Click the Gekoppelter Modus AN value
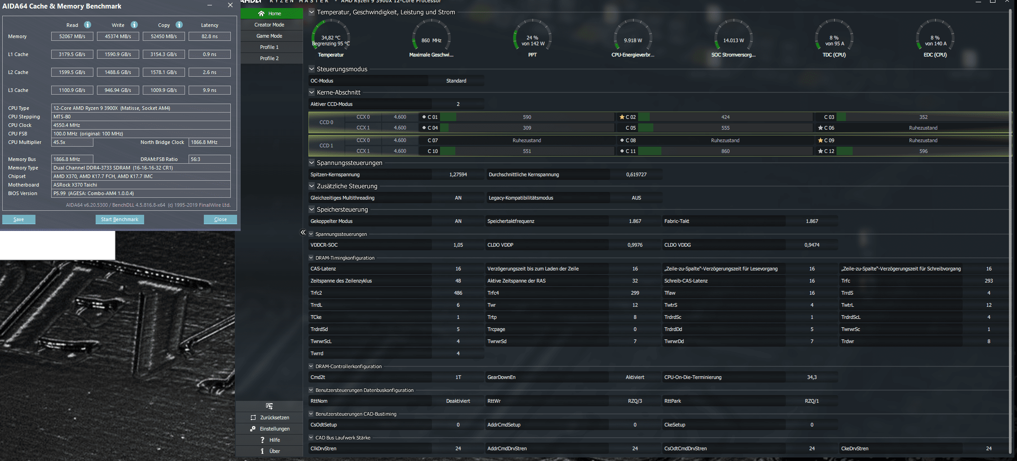1017x461 pixels. (x=458, y=221)
